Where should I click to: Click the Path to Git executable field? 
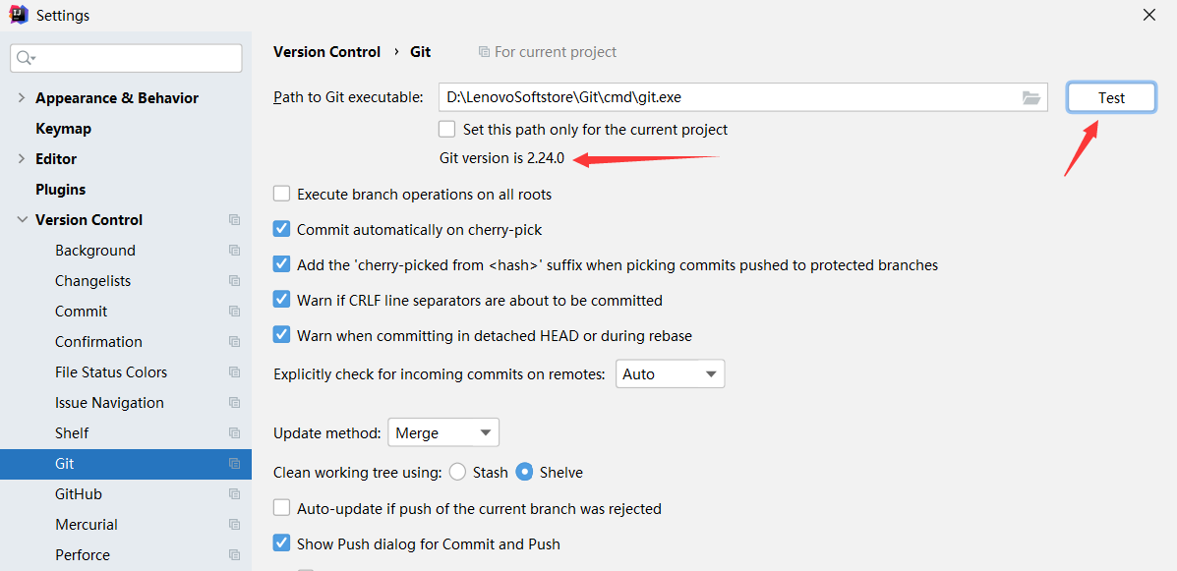[x=728, y=97]
